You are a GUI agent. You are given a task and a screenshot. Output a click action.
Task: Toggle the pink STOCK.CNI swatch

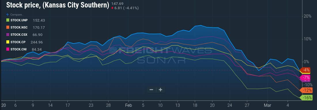click(x=8, y=49)
